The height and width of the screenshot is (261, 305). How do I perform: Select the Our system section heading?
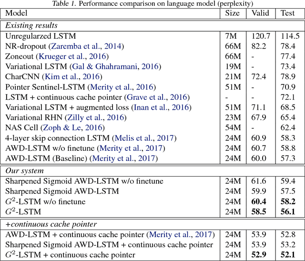24,170
